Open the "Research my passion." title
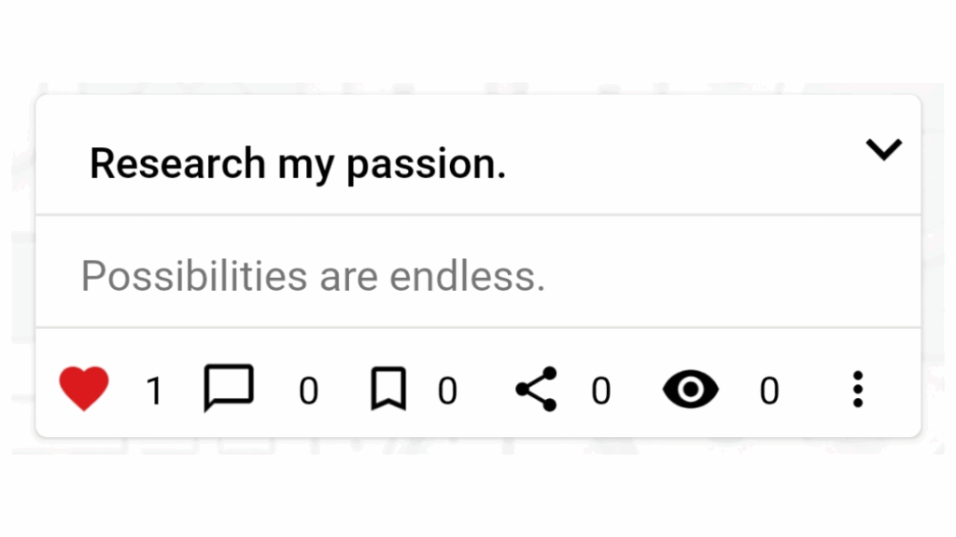 tap(297, 164)
